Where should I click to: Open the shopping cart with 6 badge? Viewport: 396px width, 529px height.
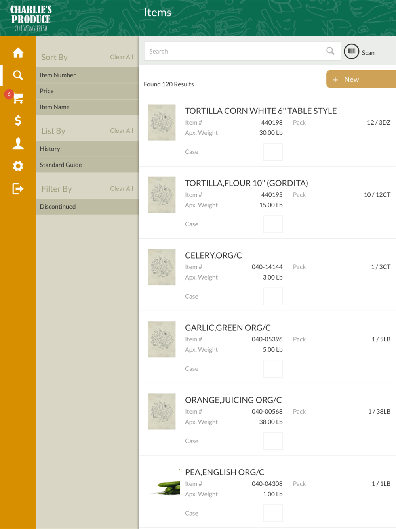[18, 98]
